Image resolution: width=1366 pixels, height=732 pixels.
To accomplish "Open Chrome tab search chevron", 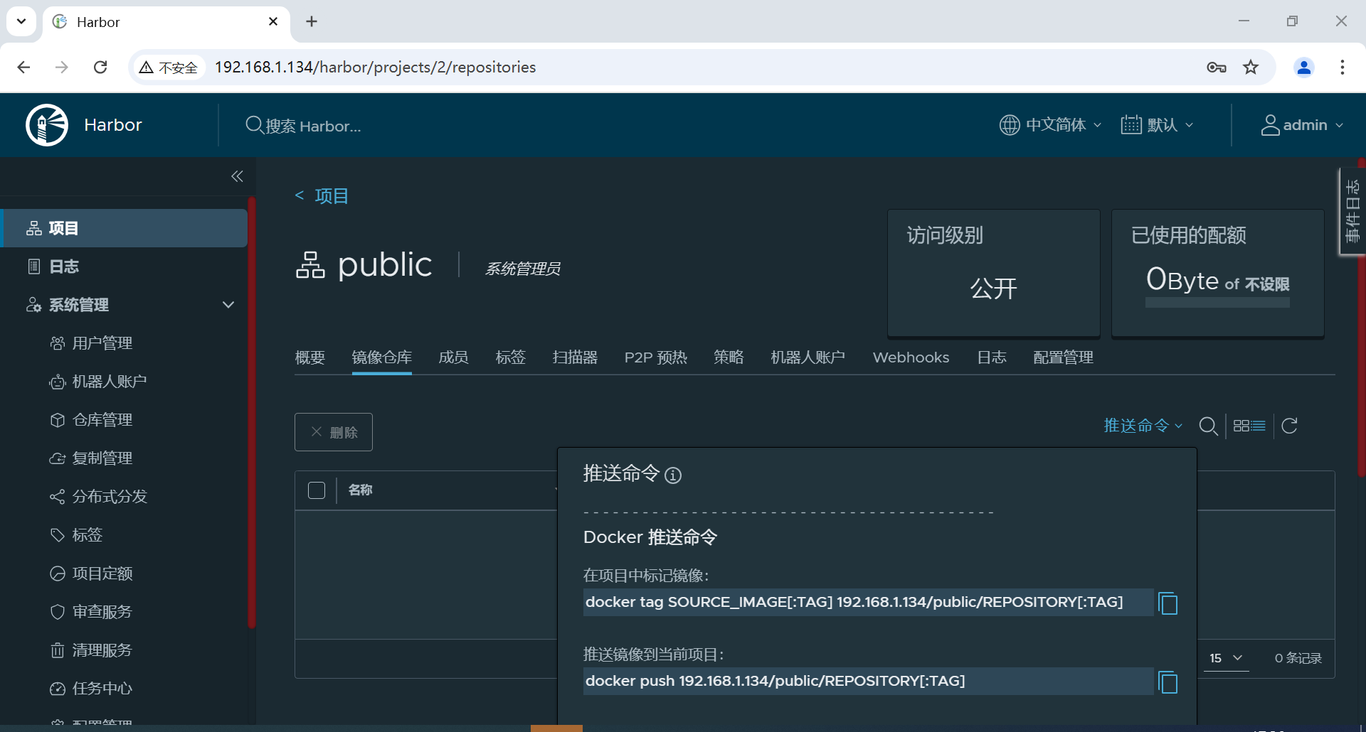I will point(21,21).
